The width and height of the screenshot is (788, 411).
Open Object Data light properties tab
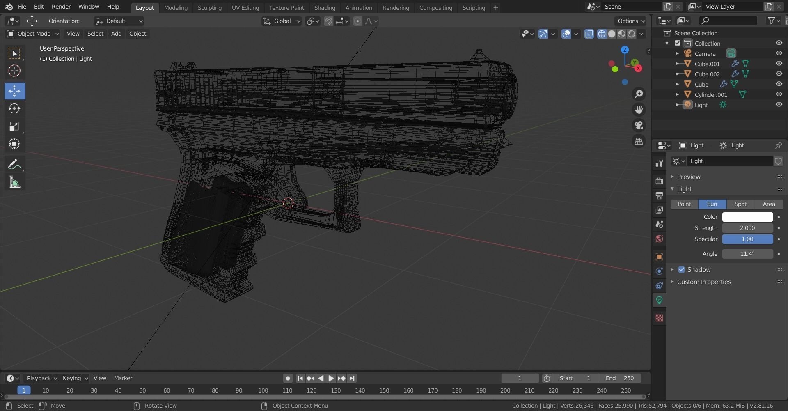pos(659,300)
